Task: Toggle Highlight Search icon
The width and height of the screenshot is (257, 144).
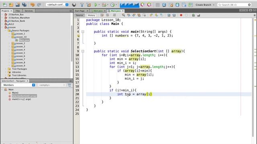Action: coord(139,15)
